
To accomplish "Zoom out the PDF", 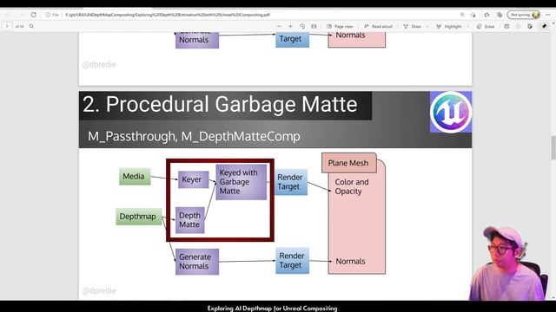I will 279,26.
